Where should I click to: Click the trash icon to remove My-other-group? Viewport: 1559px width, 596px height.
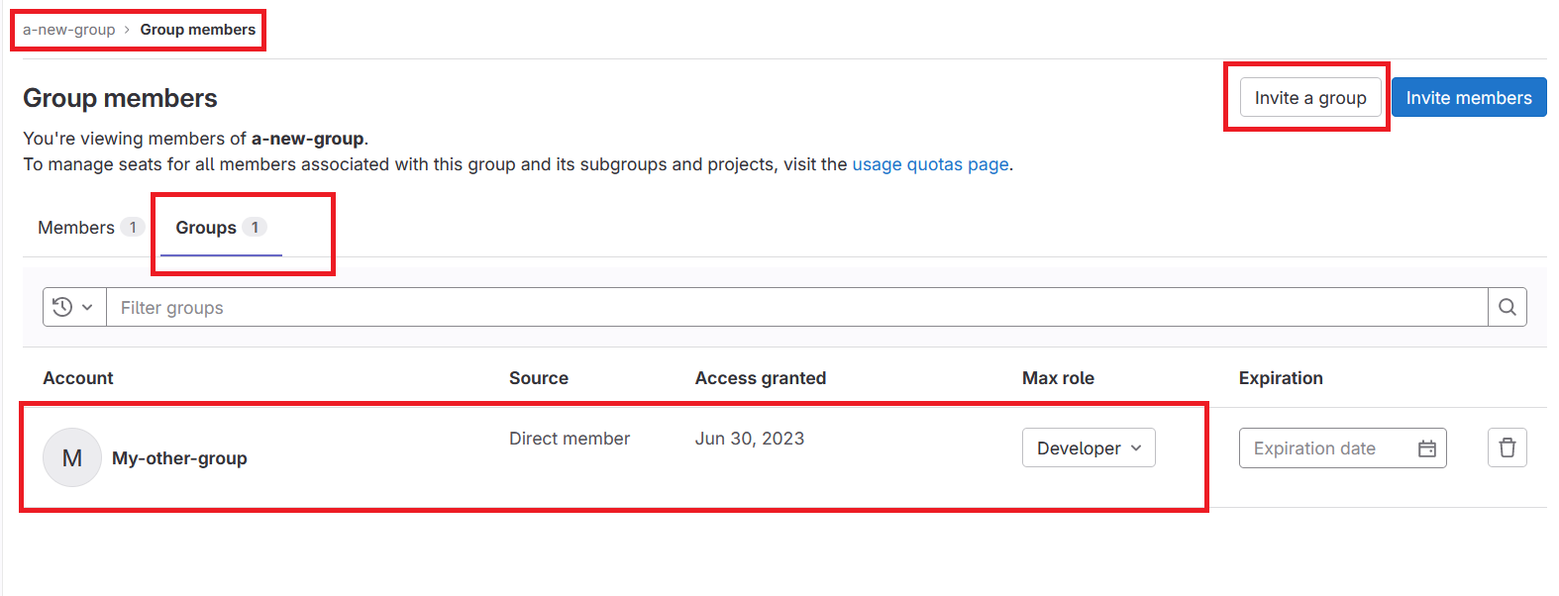click(x=1507, y=447)
